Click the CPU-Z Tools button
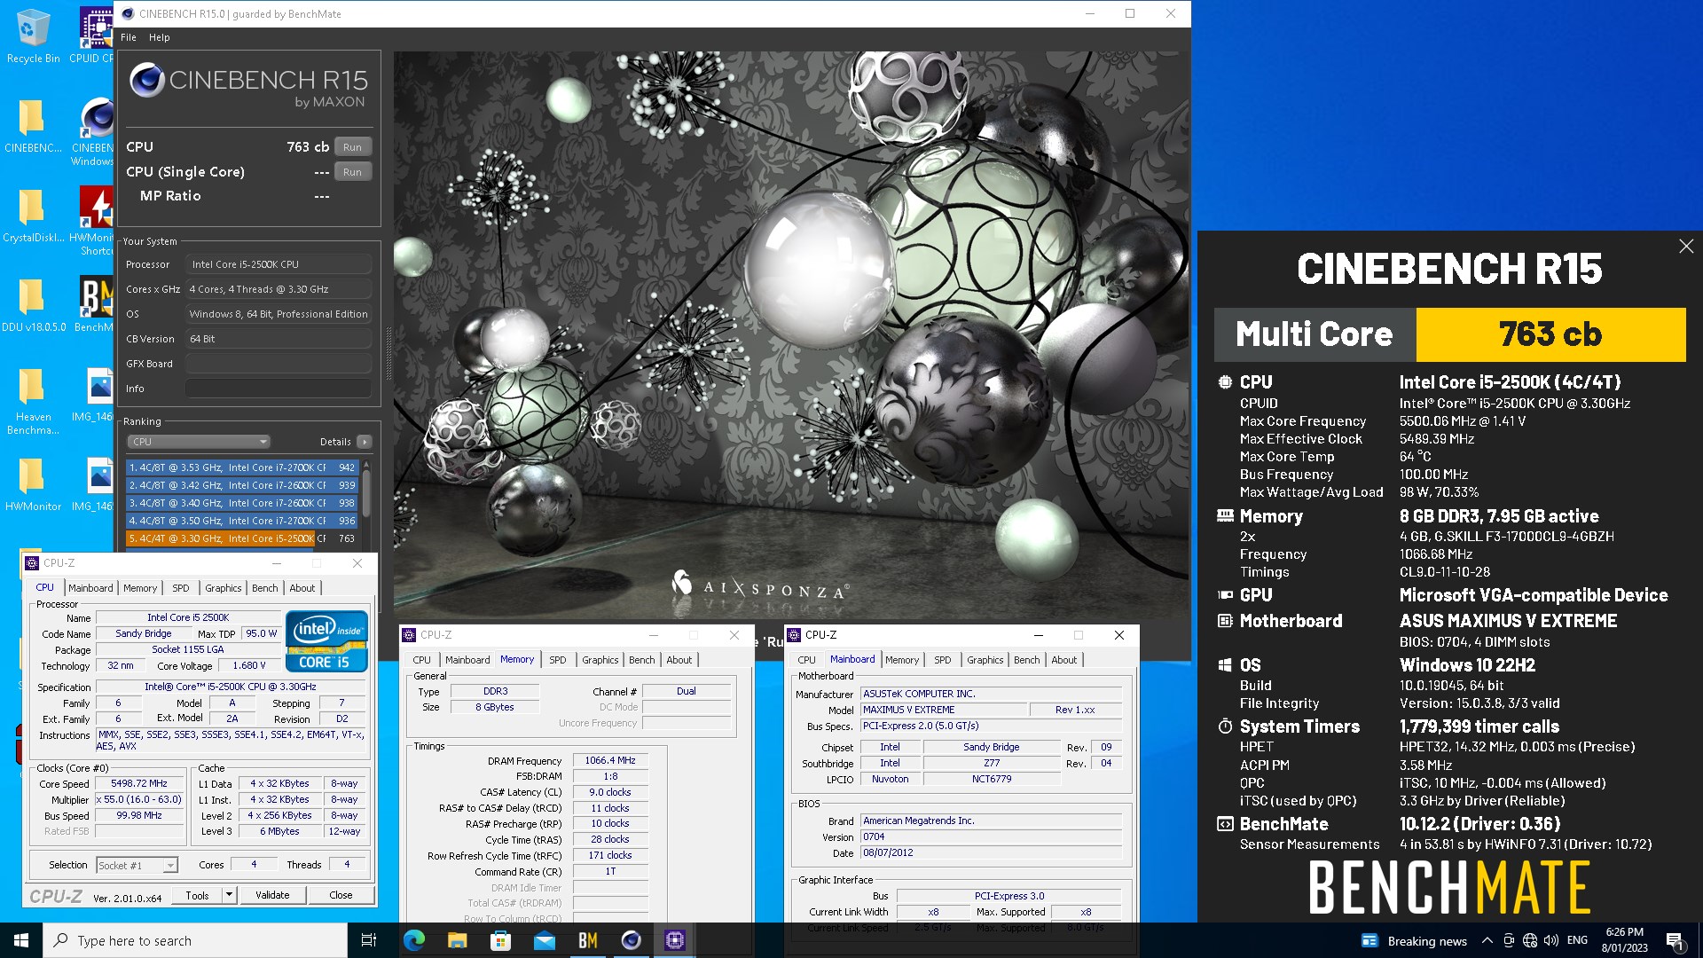1703x958 pixels. (197, 895)
